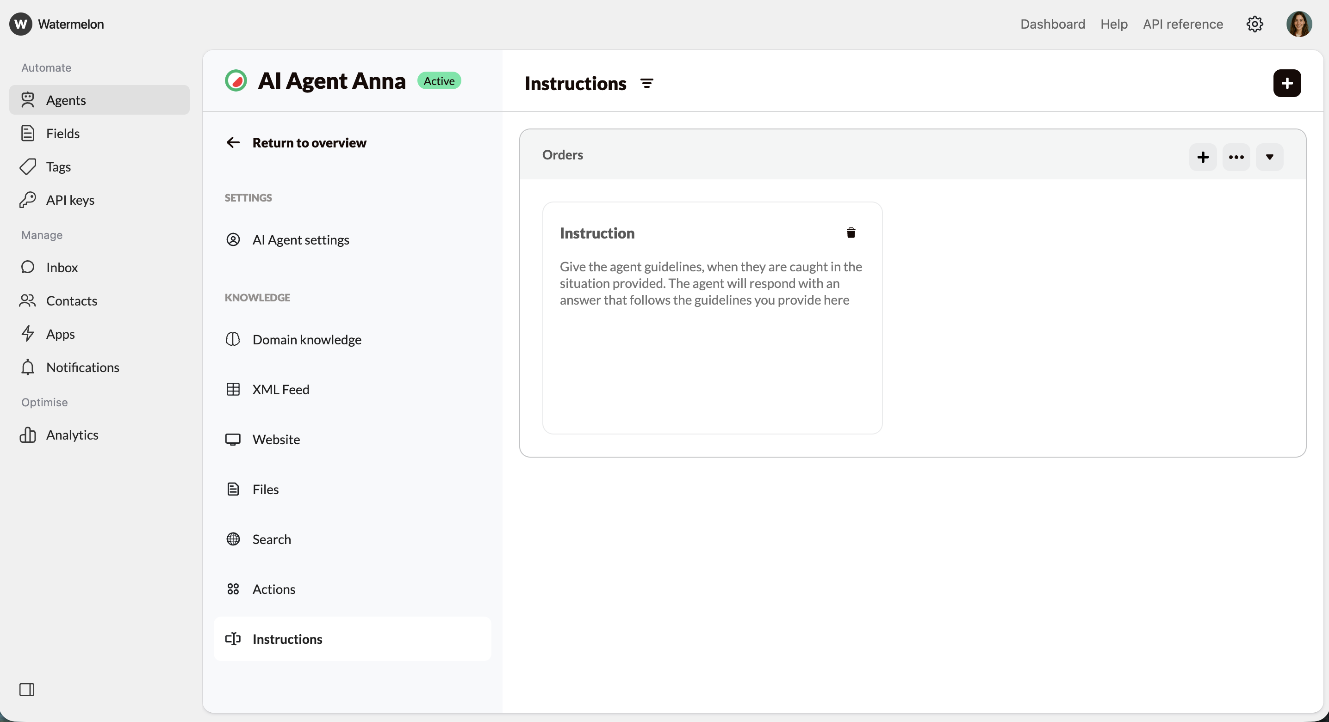Open the user profile avatar
Viewport: 1329px width, 722px height.
tap(1298, 24)
